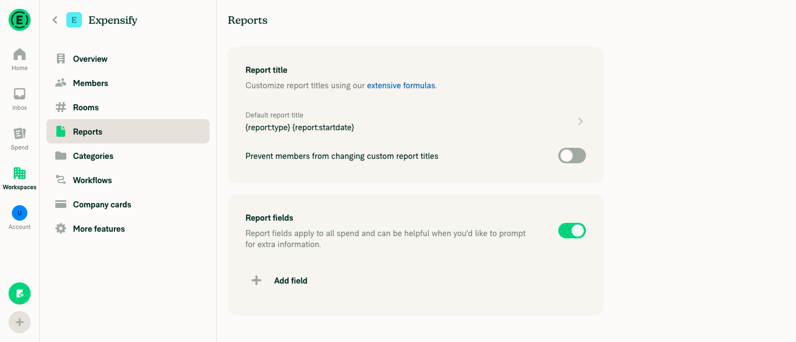The image size is (796, 342).
Task: Open Default report title chevron
Action: point(580,121)
